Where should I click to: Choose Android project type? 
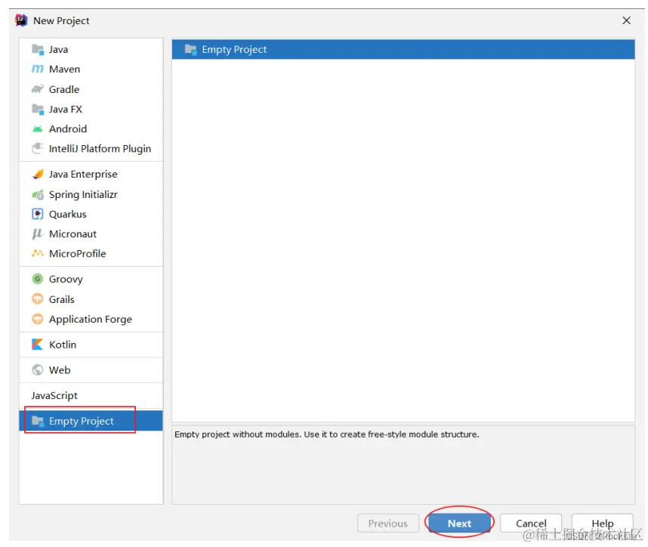91,129
